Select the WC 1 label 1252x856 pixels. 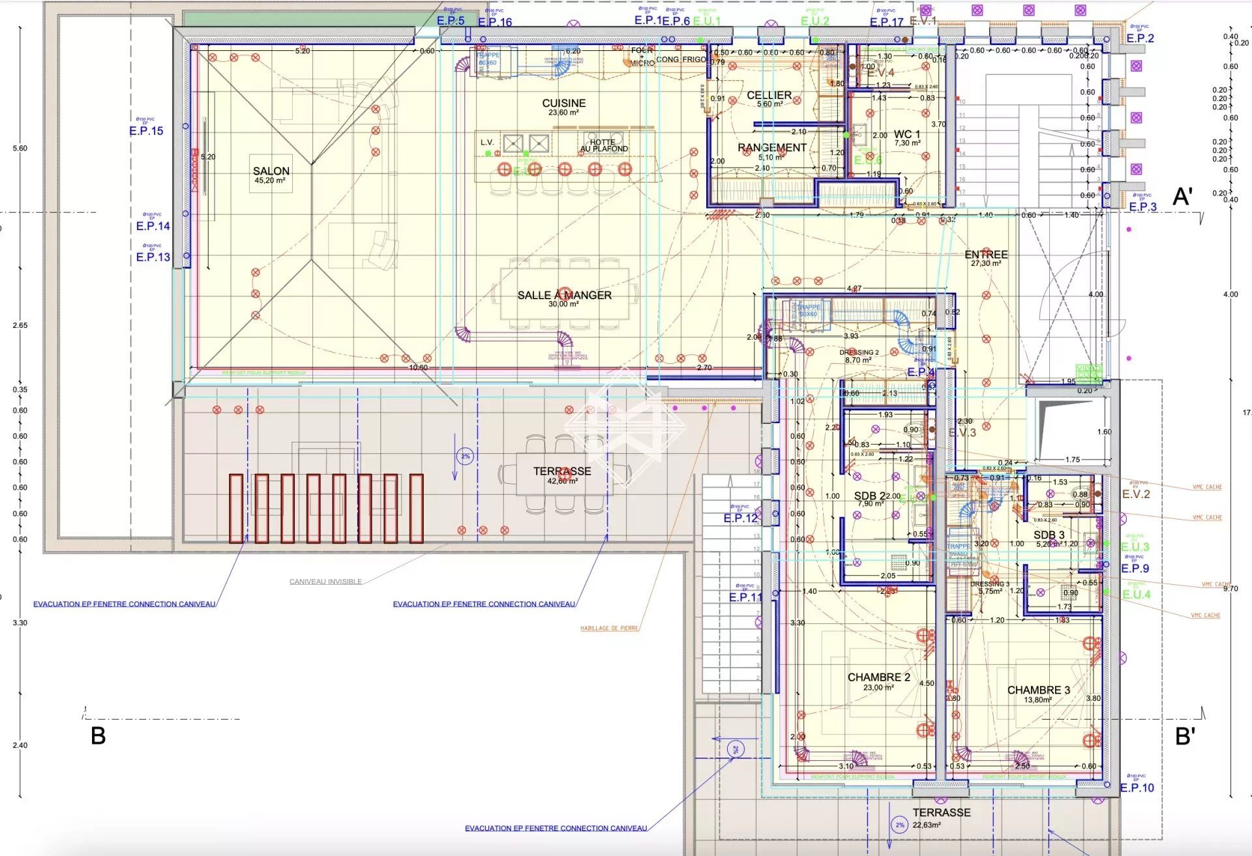907,134
